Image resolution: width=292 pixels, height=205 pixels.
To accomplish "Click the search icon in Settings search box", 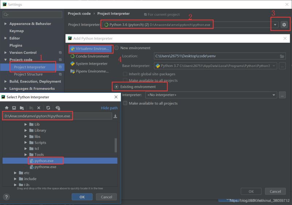I will tap(6, 15).
